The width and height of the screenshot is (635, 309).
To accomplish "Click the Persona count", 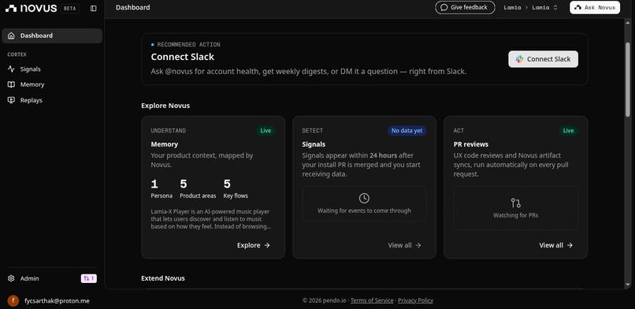I will [x=154, y=184].
